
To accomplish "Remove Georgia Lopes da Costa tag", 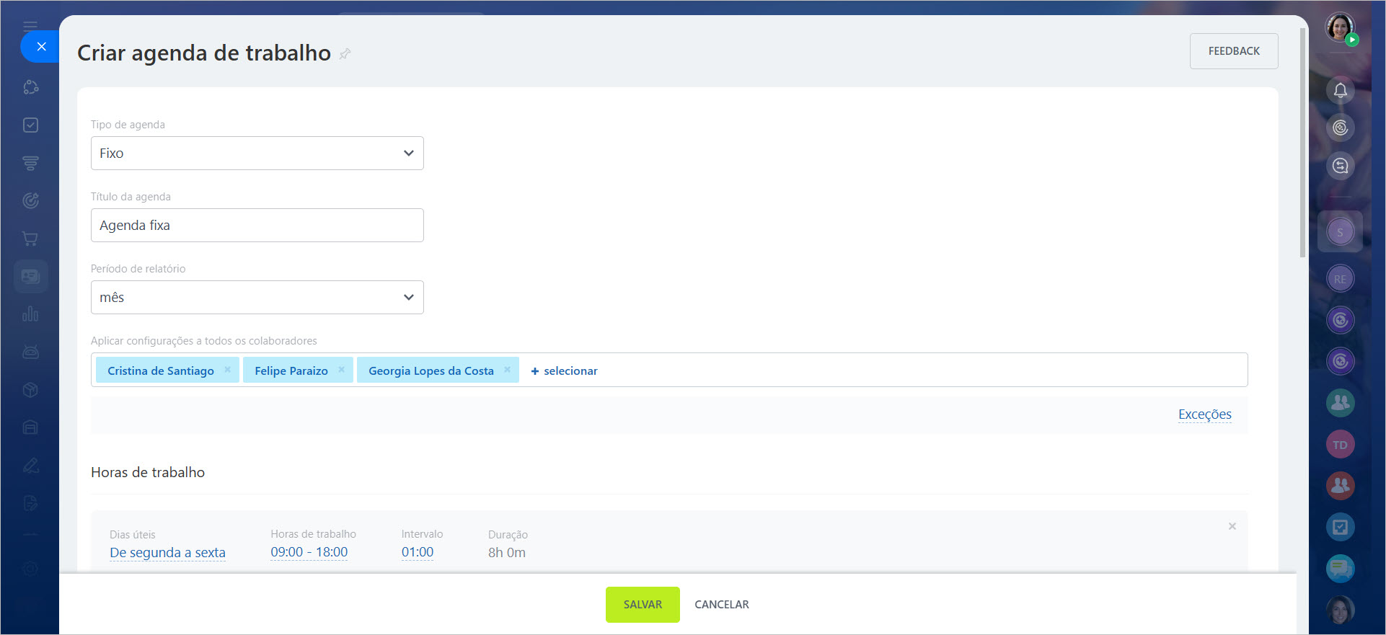I will pyautogui.click(x=508, y=370).
